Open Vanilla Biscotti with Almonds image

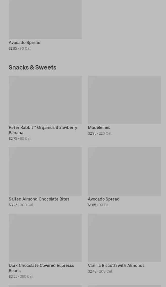tap(124, 238)
